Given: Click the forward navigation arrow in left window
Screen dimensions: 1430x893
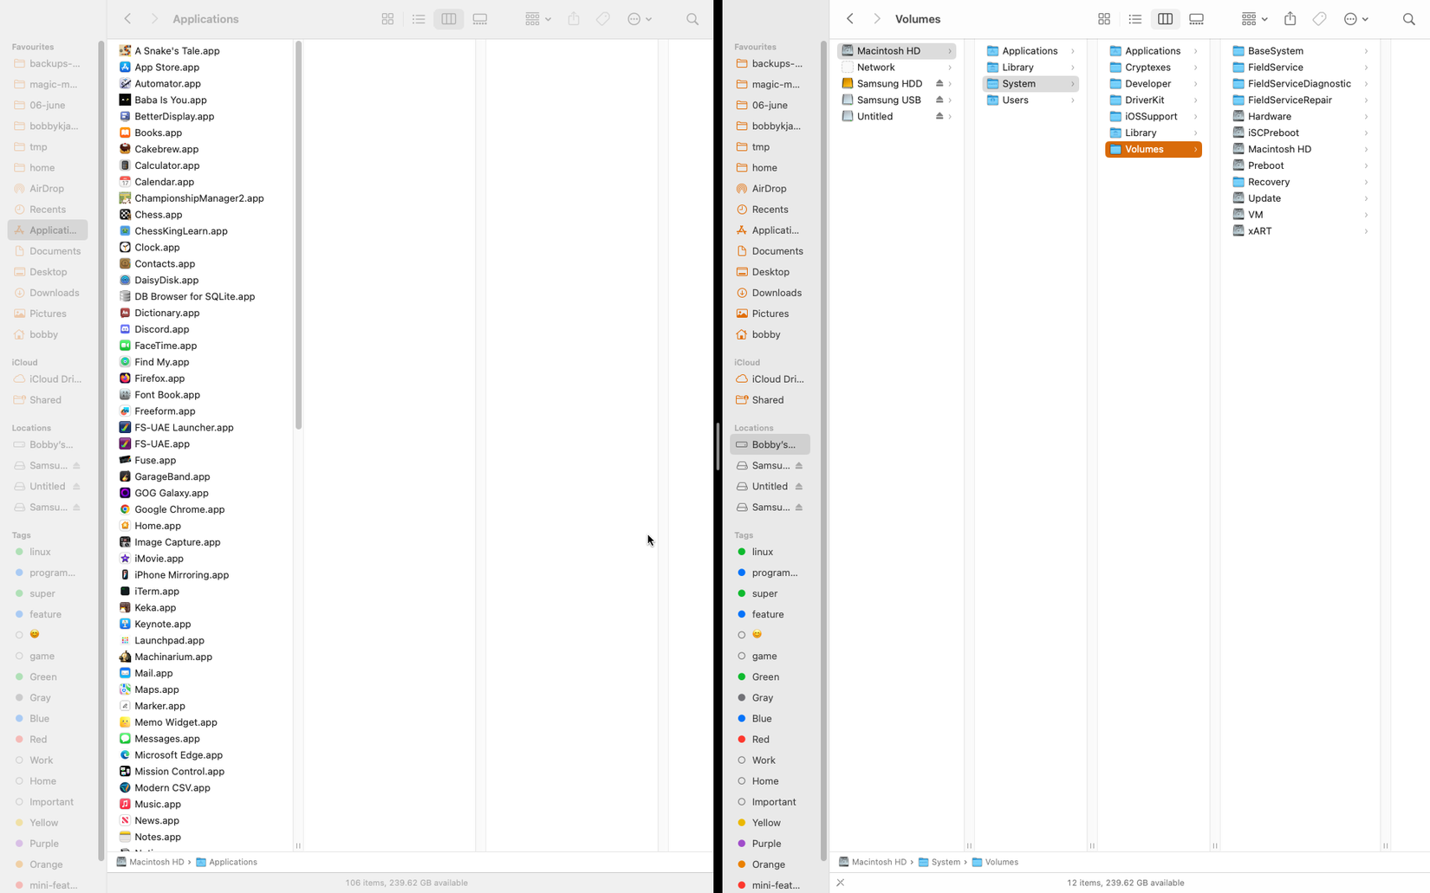Looking at the screenshot, I should tap(154, 18).
